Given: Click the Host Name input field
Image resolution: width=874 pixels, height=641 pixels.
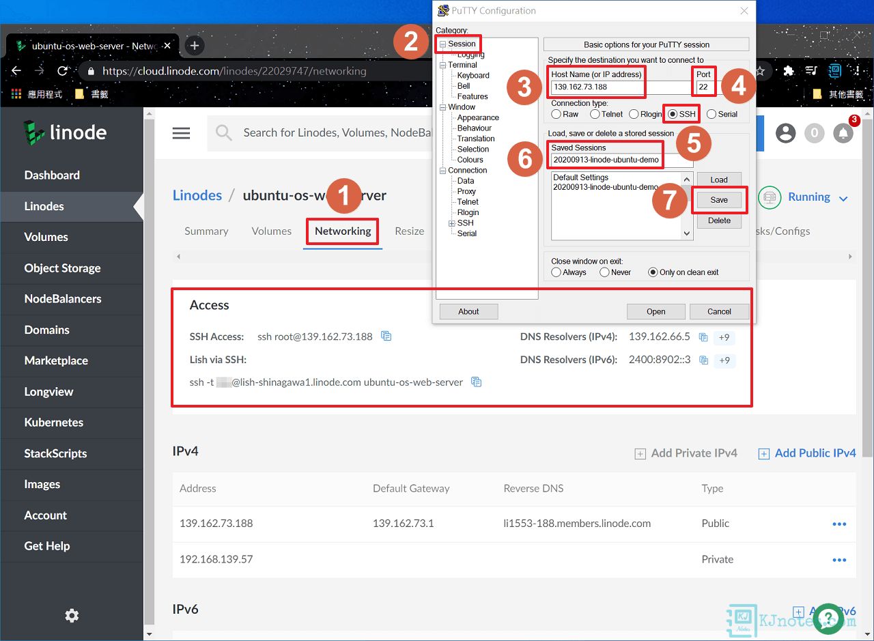Looking at the screenshot, I should point(621,87).
